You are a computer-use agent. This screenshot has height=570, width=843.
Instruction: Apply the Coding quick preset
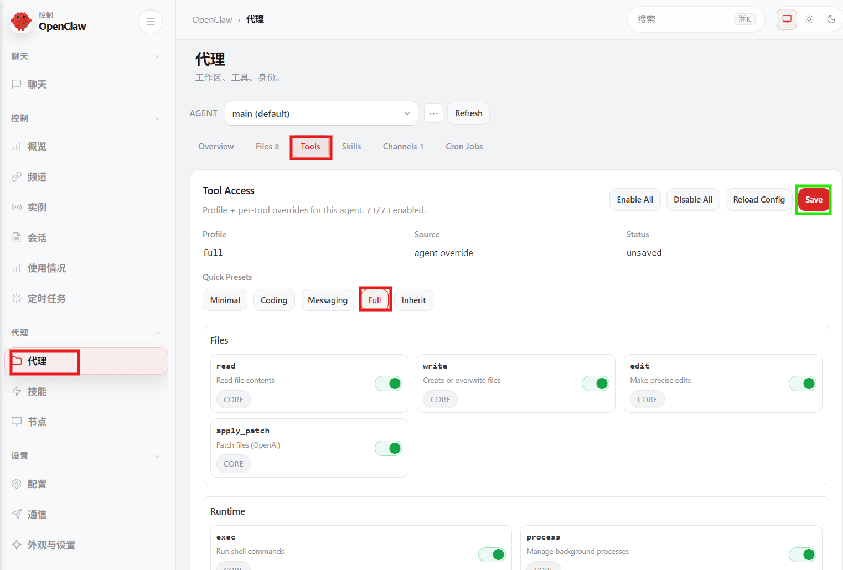274,300
